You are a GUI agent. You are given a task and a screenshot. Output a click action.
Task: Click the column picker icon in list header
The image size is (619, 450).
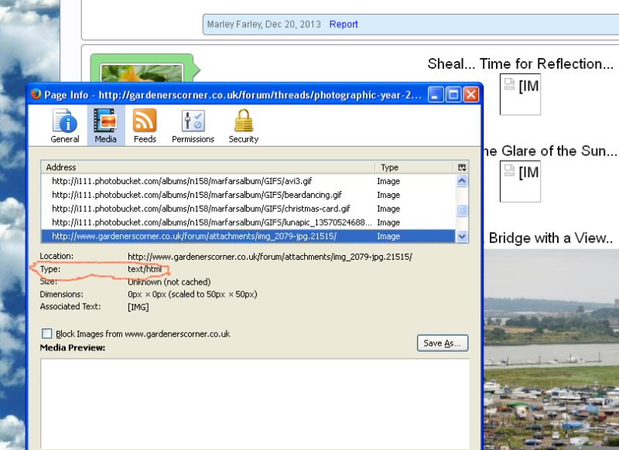[x=462, y=167]
